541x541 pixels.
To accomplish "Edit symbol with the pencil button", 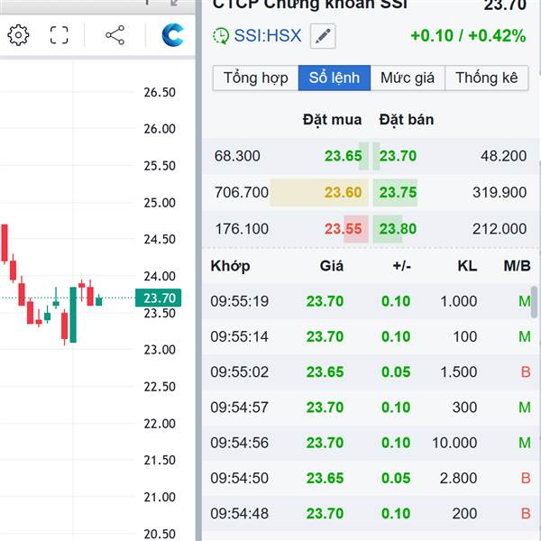I will pos(323,36).
